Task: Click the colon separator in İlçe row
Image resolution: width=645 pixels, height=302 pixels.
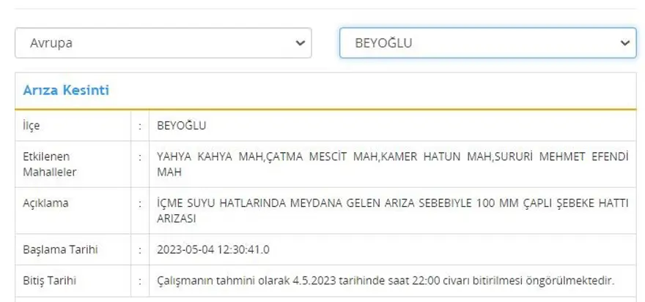Action: point(139,125)
